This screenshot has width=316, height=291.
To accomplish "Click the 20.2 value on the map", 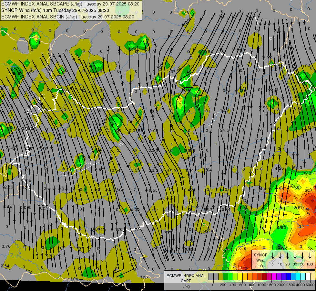I will click(154, 150).
